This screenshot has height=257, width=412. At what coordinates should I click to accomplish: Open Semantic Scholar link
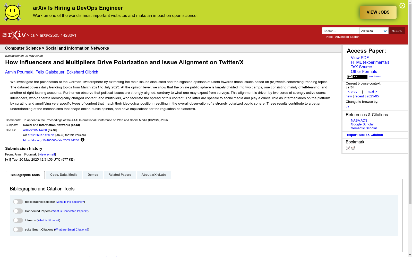pos(364,128)
